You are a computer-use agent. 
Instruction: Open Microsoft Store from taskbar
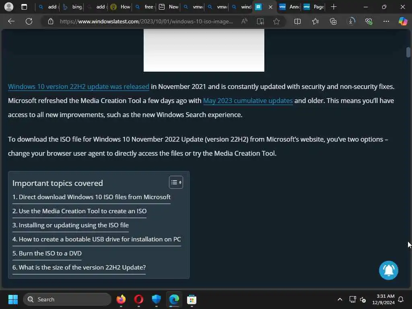(192, 299)
